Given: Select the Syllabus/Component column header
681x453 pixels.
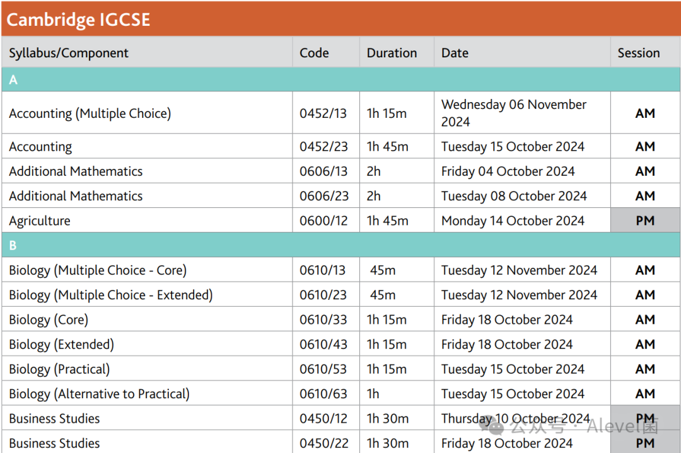Looking at the screenshot, I should 69,53.
